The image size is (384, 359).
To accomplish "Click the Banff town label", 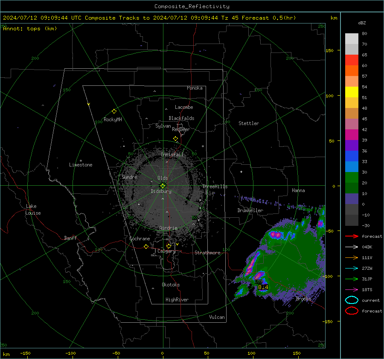I will click(70, 238).
